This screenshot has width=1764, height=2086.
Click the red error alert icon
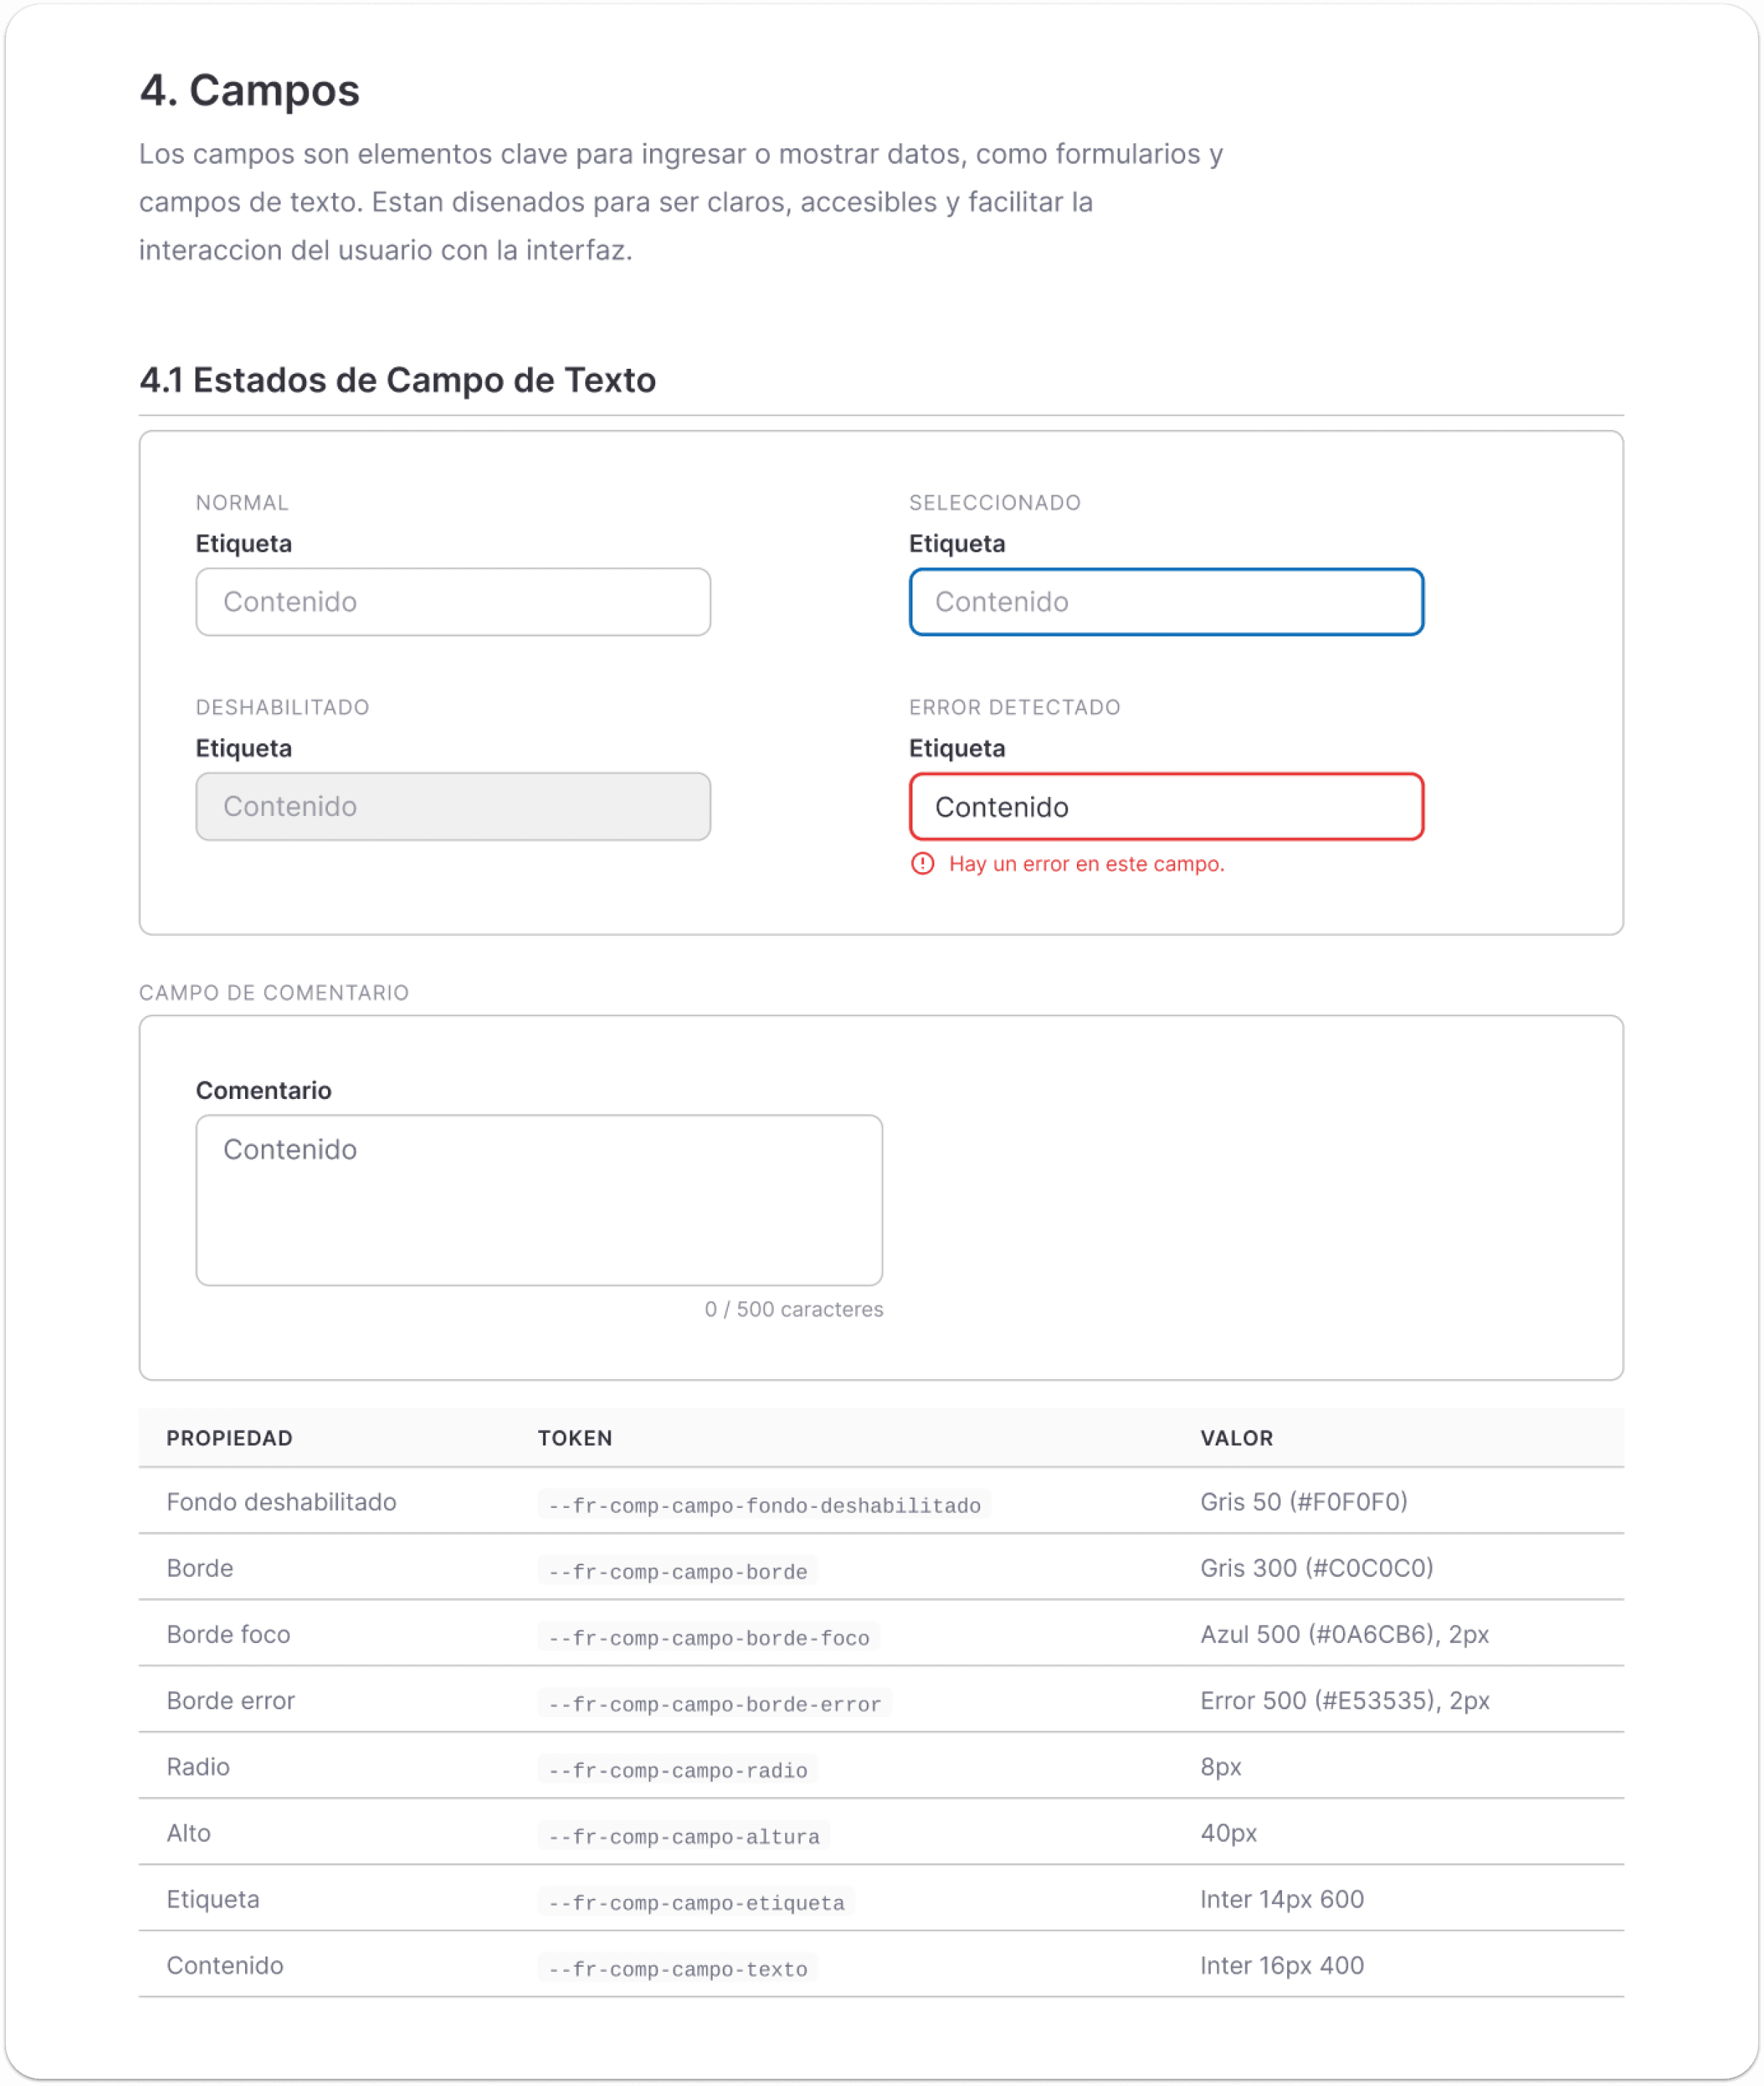(x=922, y=863)
